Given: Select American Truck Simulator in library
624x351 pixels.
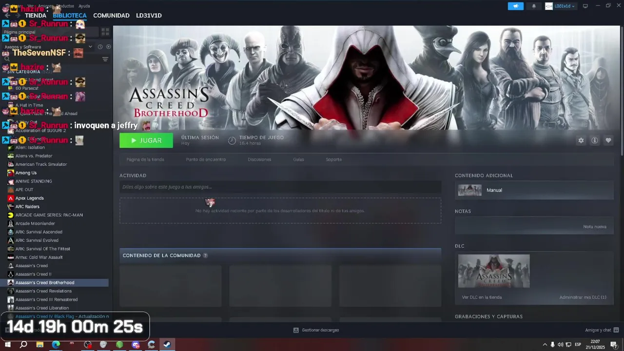Looking at the screenshot, I should click(x=41, y=164).
